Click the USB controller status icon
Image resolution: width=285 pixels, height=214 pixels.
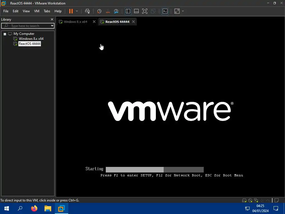click(268, 200)
